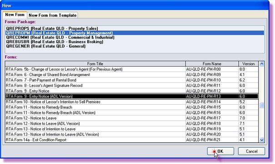This screenshot has width=275, height=164.
Task: Click form name AU-QLD-RE-PM-R16
Action: (203, 113)
